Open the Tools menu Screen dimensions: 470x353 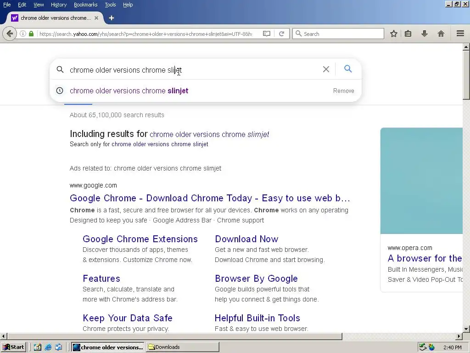click(x=110, y=5)
